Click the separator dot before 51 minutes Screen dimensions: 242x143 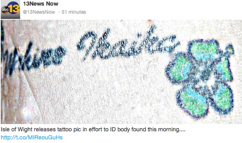[59, 12]
